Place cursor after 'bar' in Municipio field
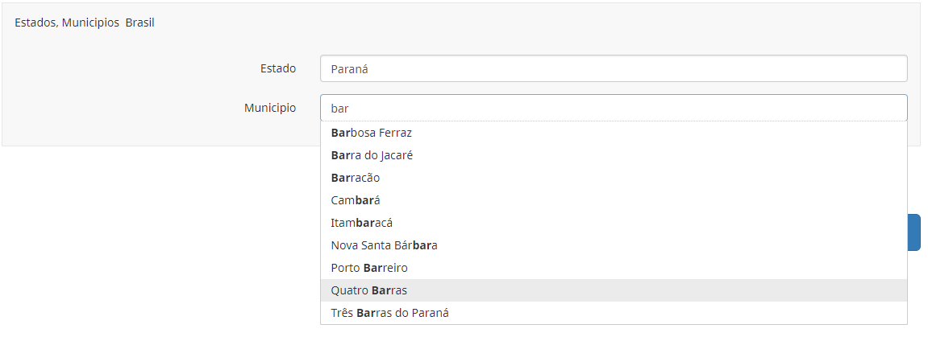 pos(350,108)
